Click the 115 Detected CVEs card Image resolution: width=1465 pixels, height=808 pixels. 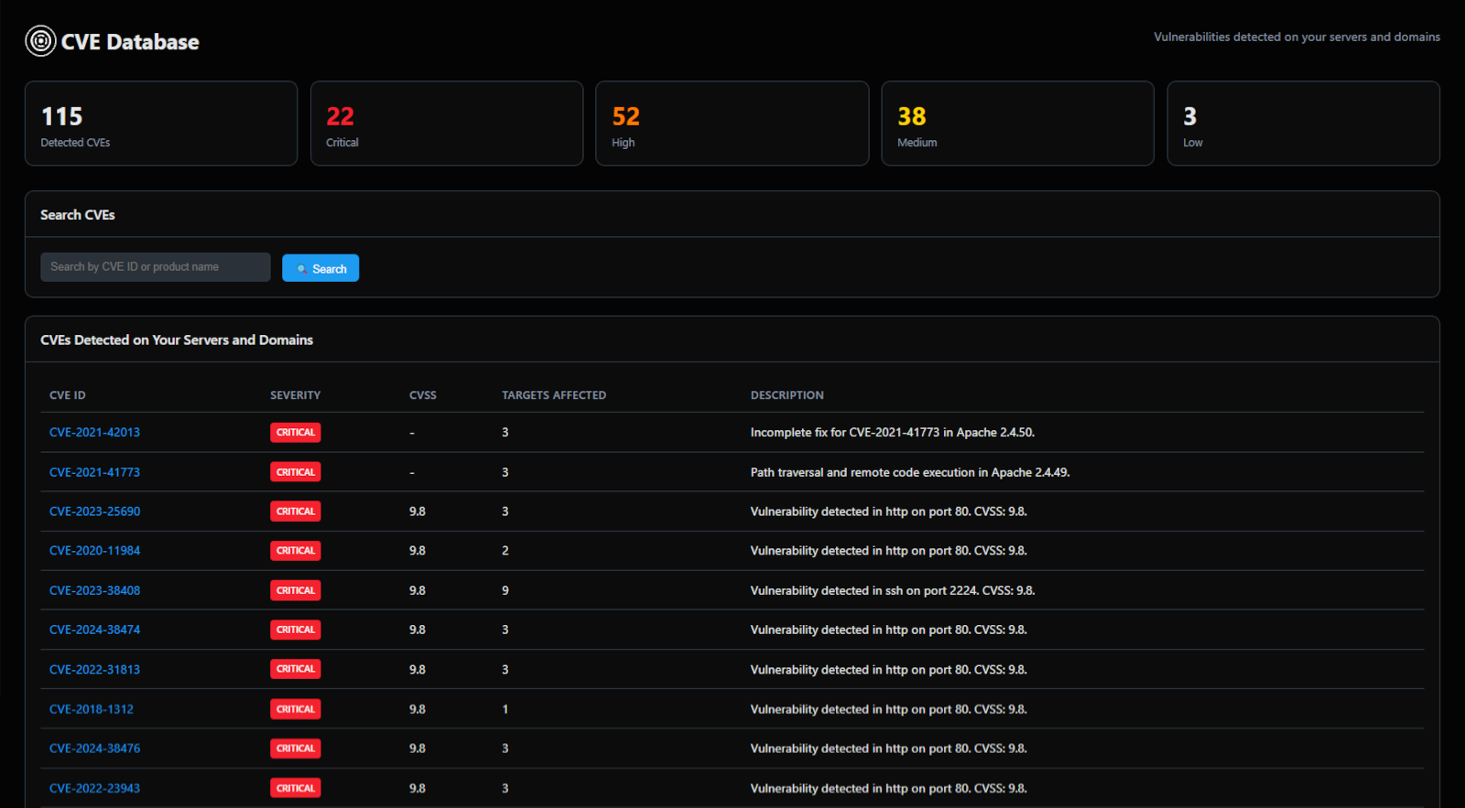pyautogui.click(x=161, y=124)
